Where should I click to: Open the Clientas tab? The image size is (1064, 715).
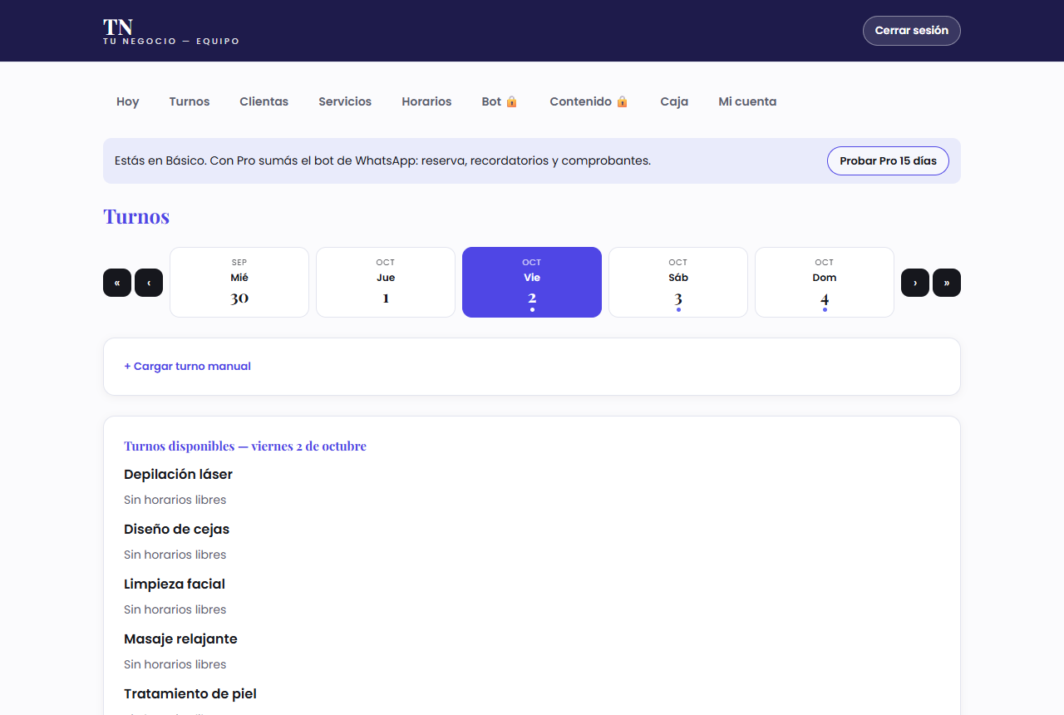click(264, 101)
